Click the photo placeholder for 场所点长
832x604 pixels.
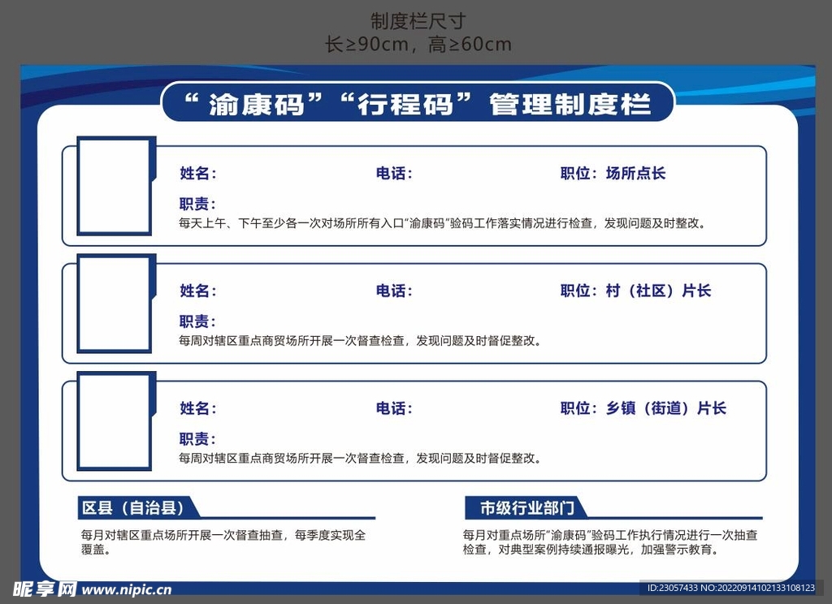[112, 185]
